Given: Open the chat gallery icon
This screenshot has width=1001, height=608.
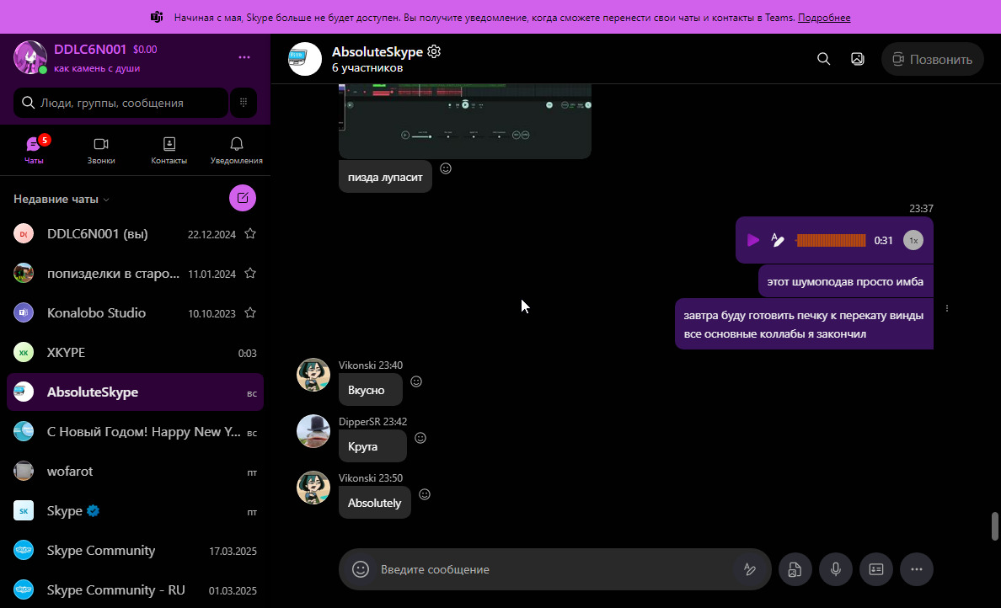Looking at the screenshot, I should pos(858,59).
